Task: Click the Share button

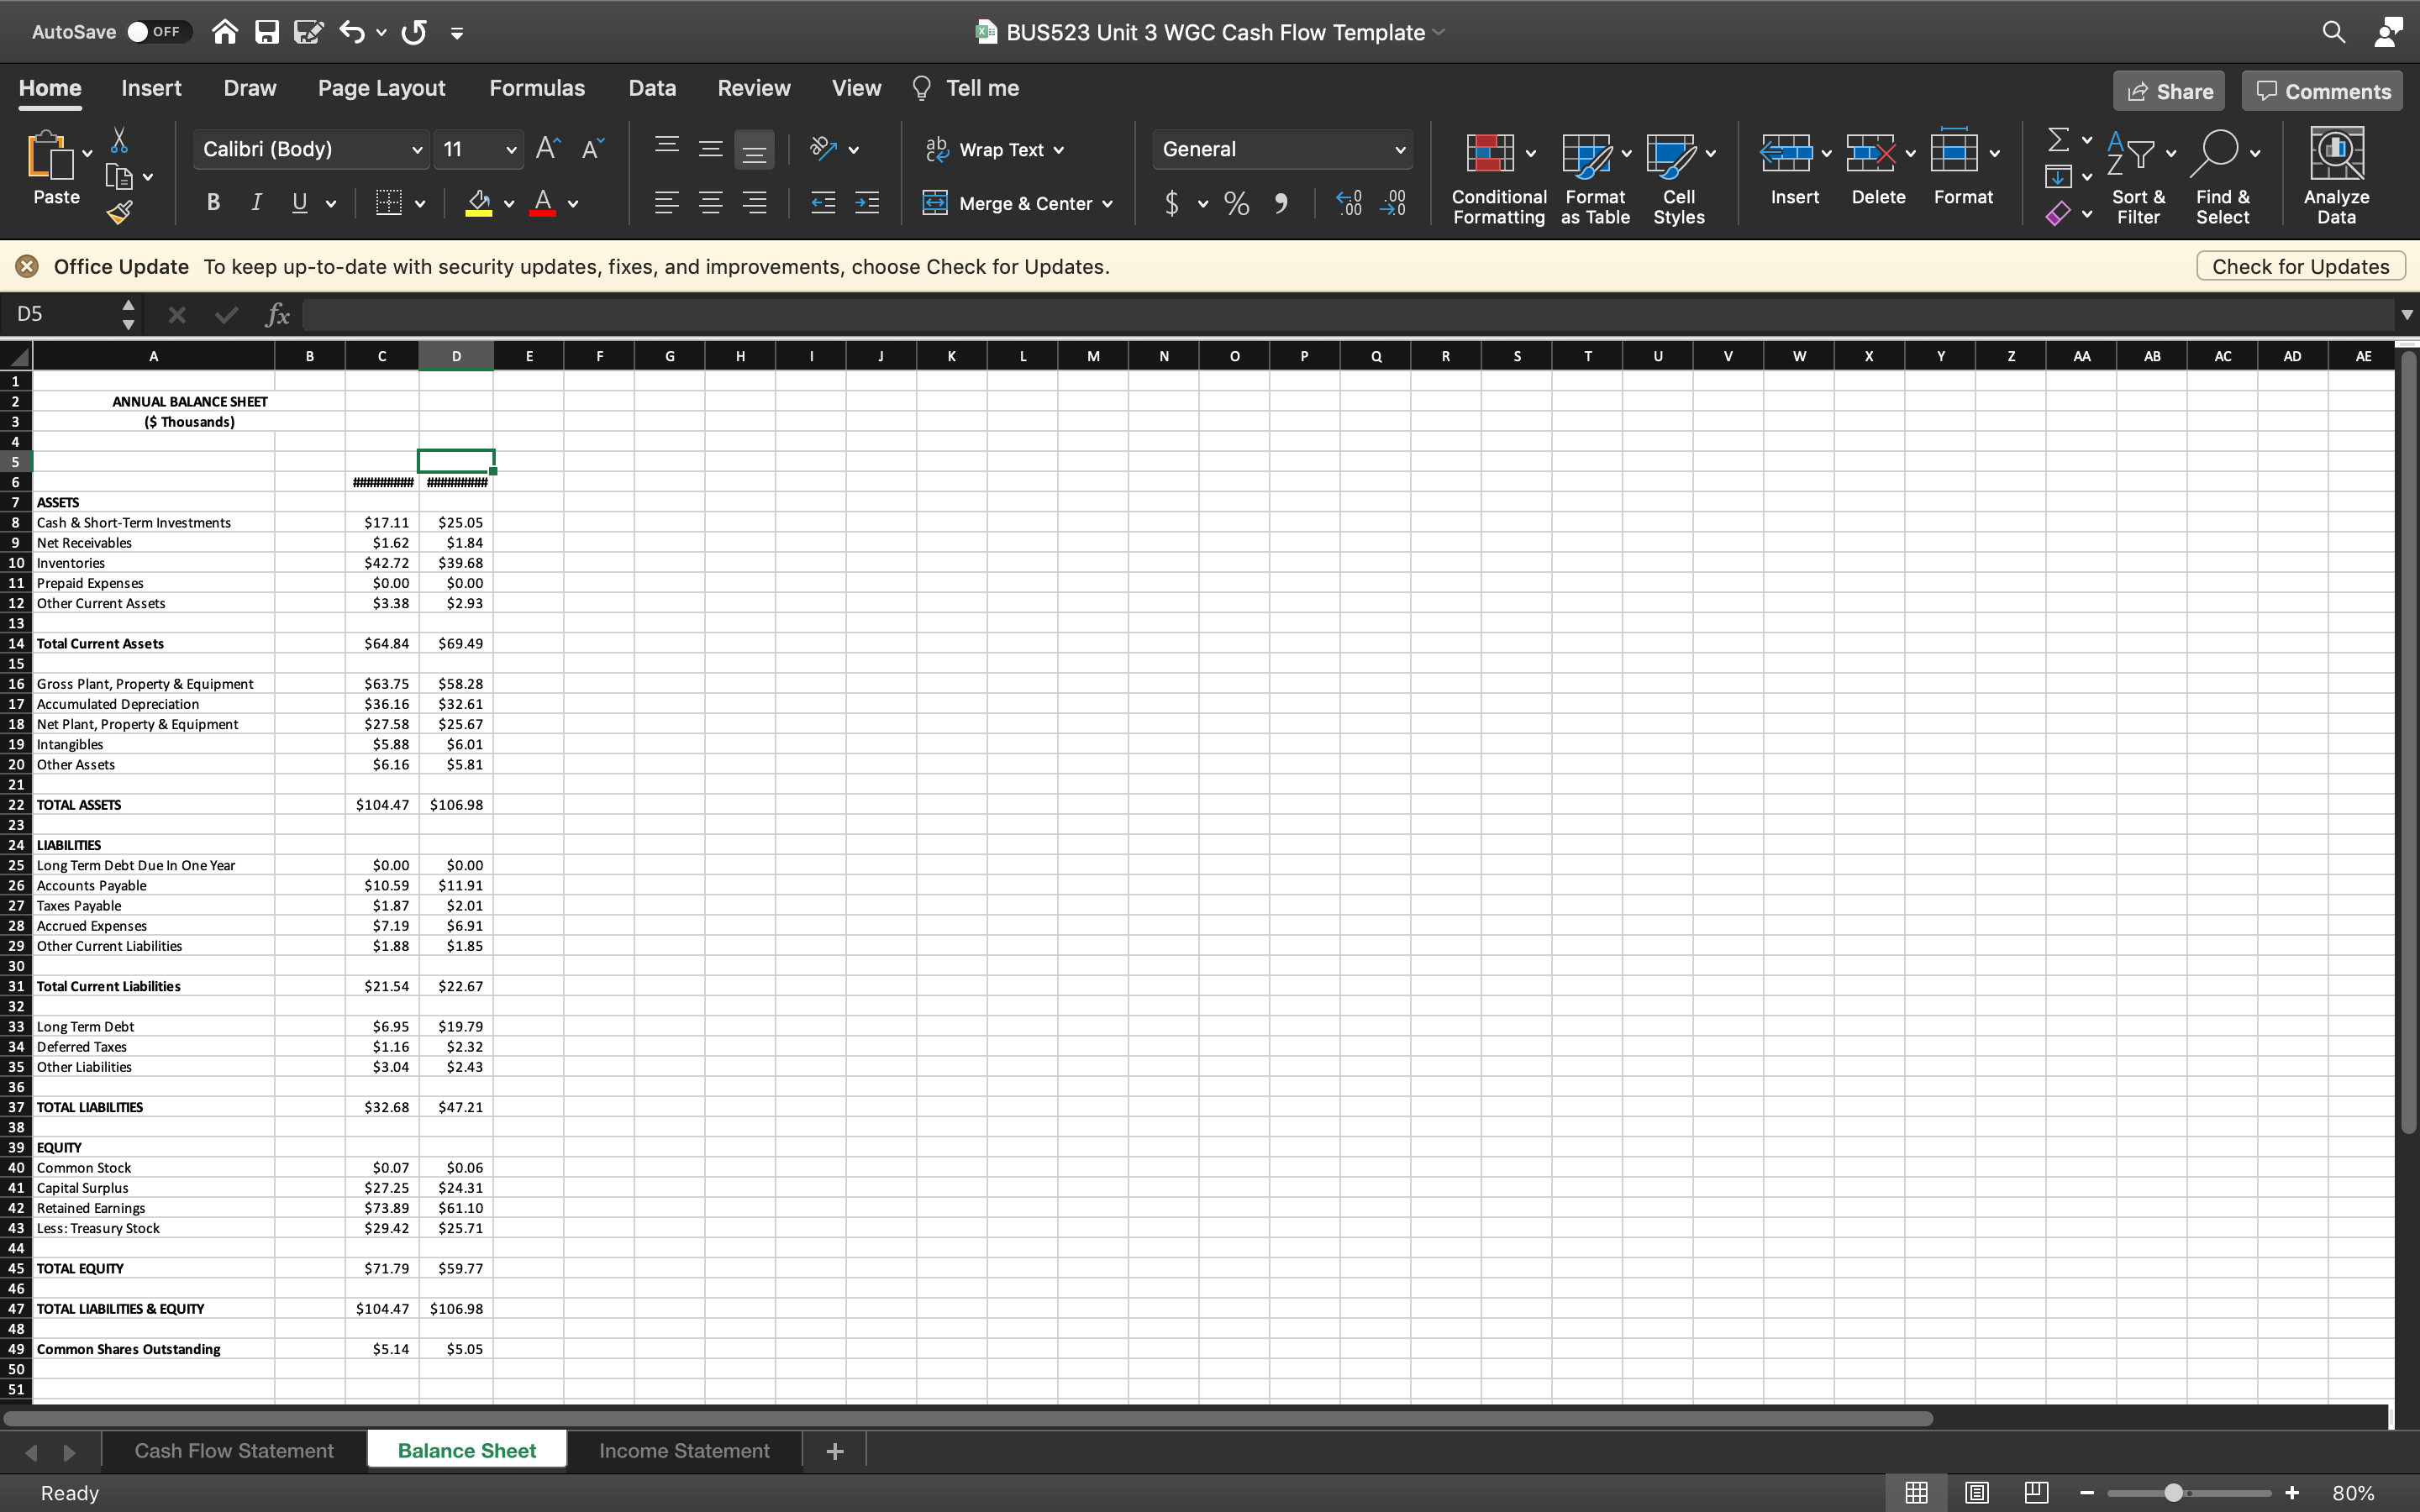Action: pos(2169,91)
